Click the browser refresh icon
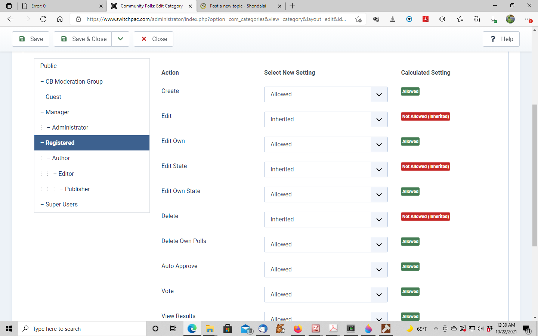This screenshot has width=538, height=336. point(43,19)
